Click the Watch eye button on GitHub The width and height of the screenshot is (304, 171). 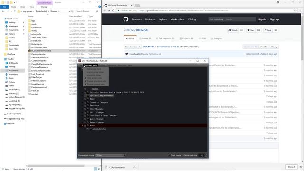point(233,30)
